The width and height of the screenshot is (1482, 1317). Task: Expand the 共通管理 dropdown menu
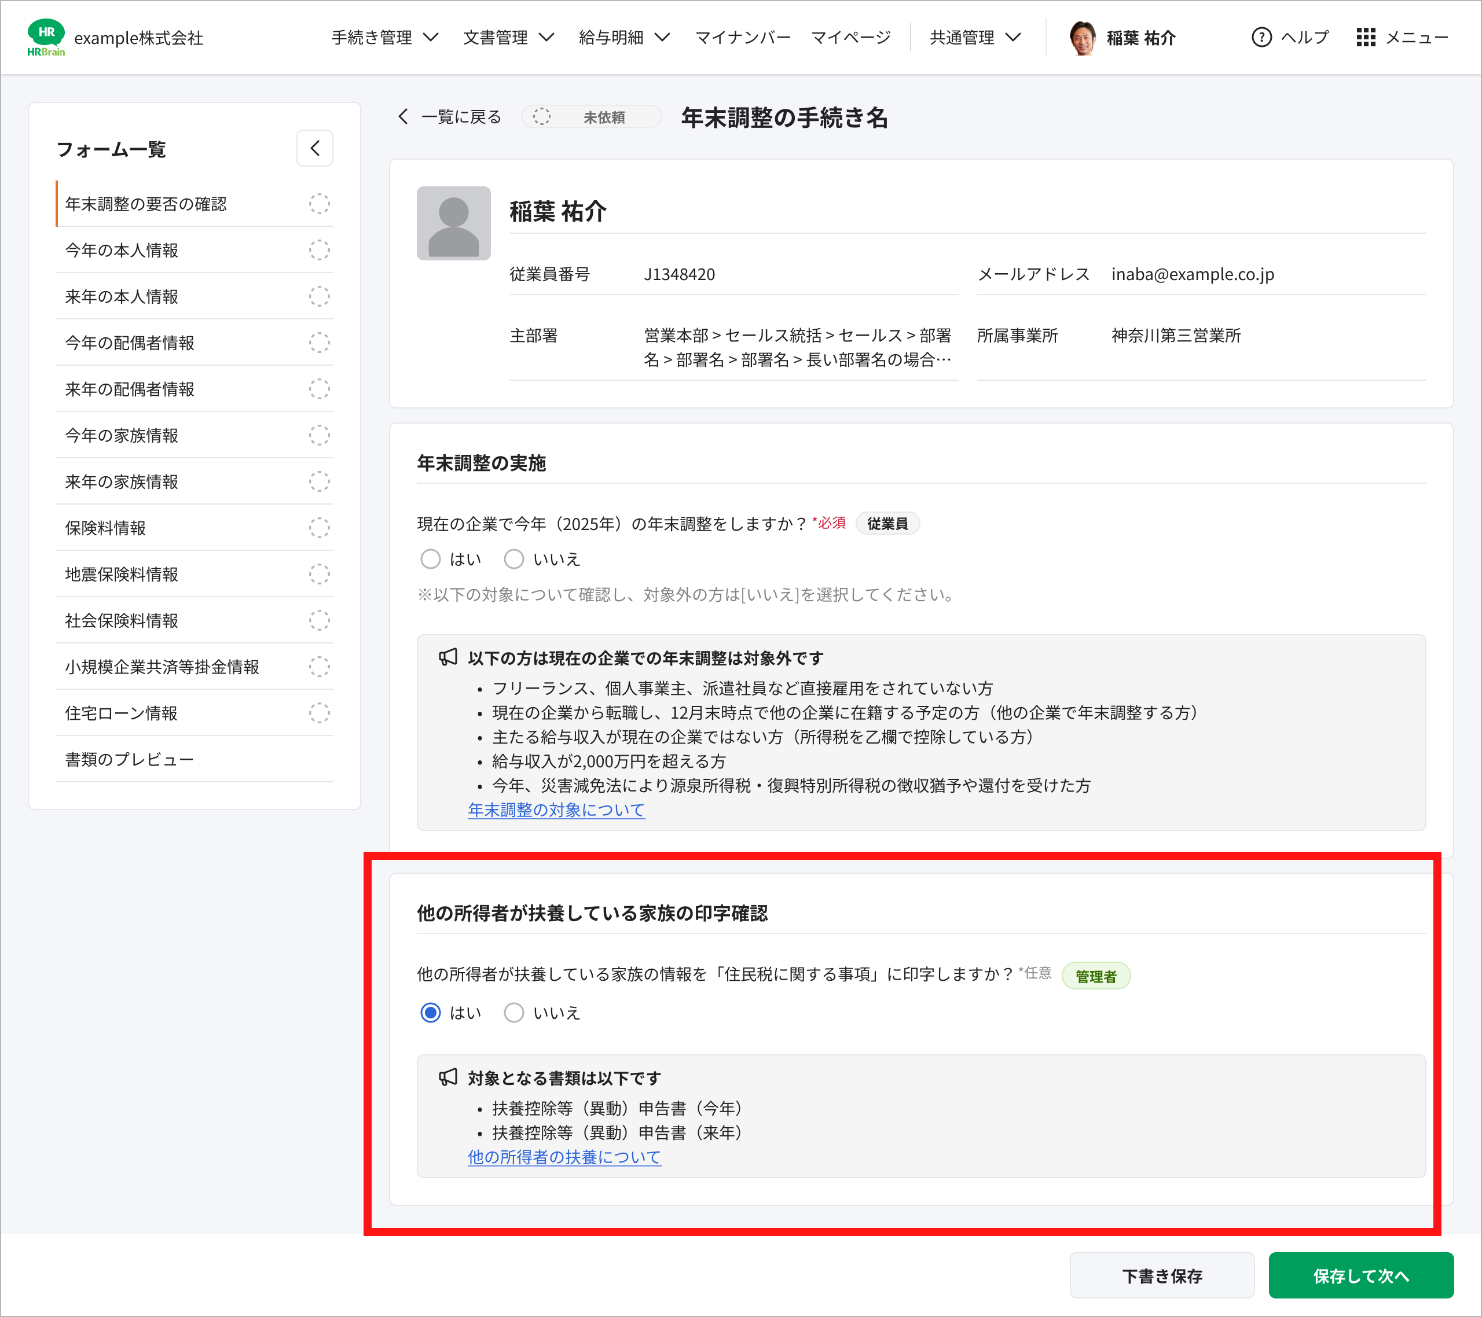[974, 37]
